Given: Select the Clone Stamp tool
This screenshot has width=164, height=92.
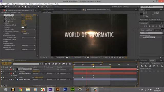Looking at the screenshot, I should pos(35,7).
